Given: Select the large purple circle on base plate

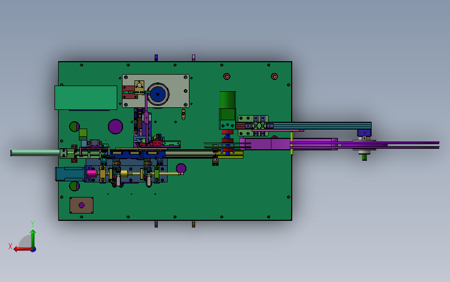Looking at the screenshot, I should [115, 126].
